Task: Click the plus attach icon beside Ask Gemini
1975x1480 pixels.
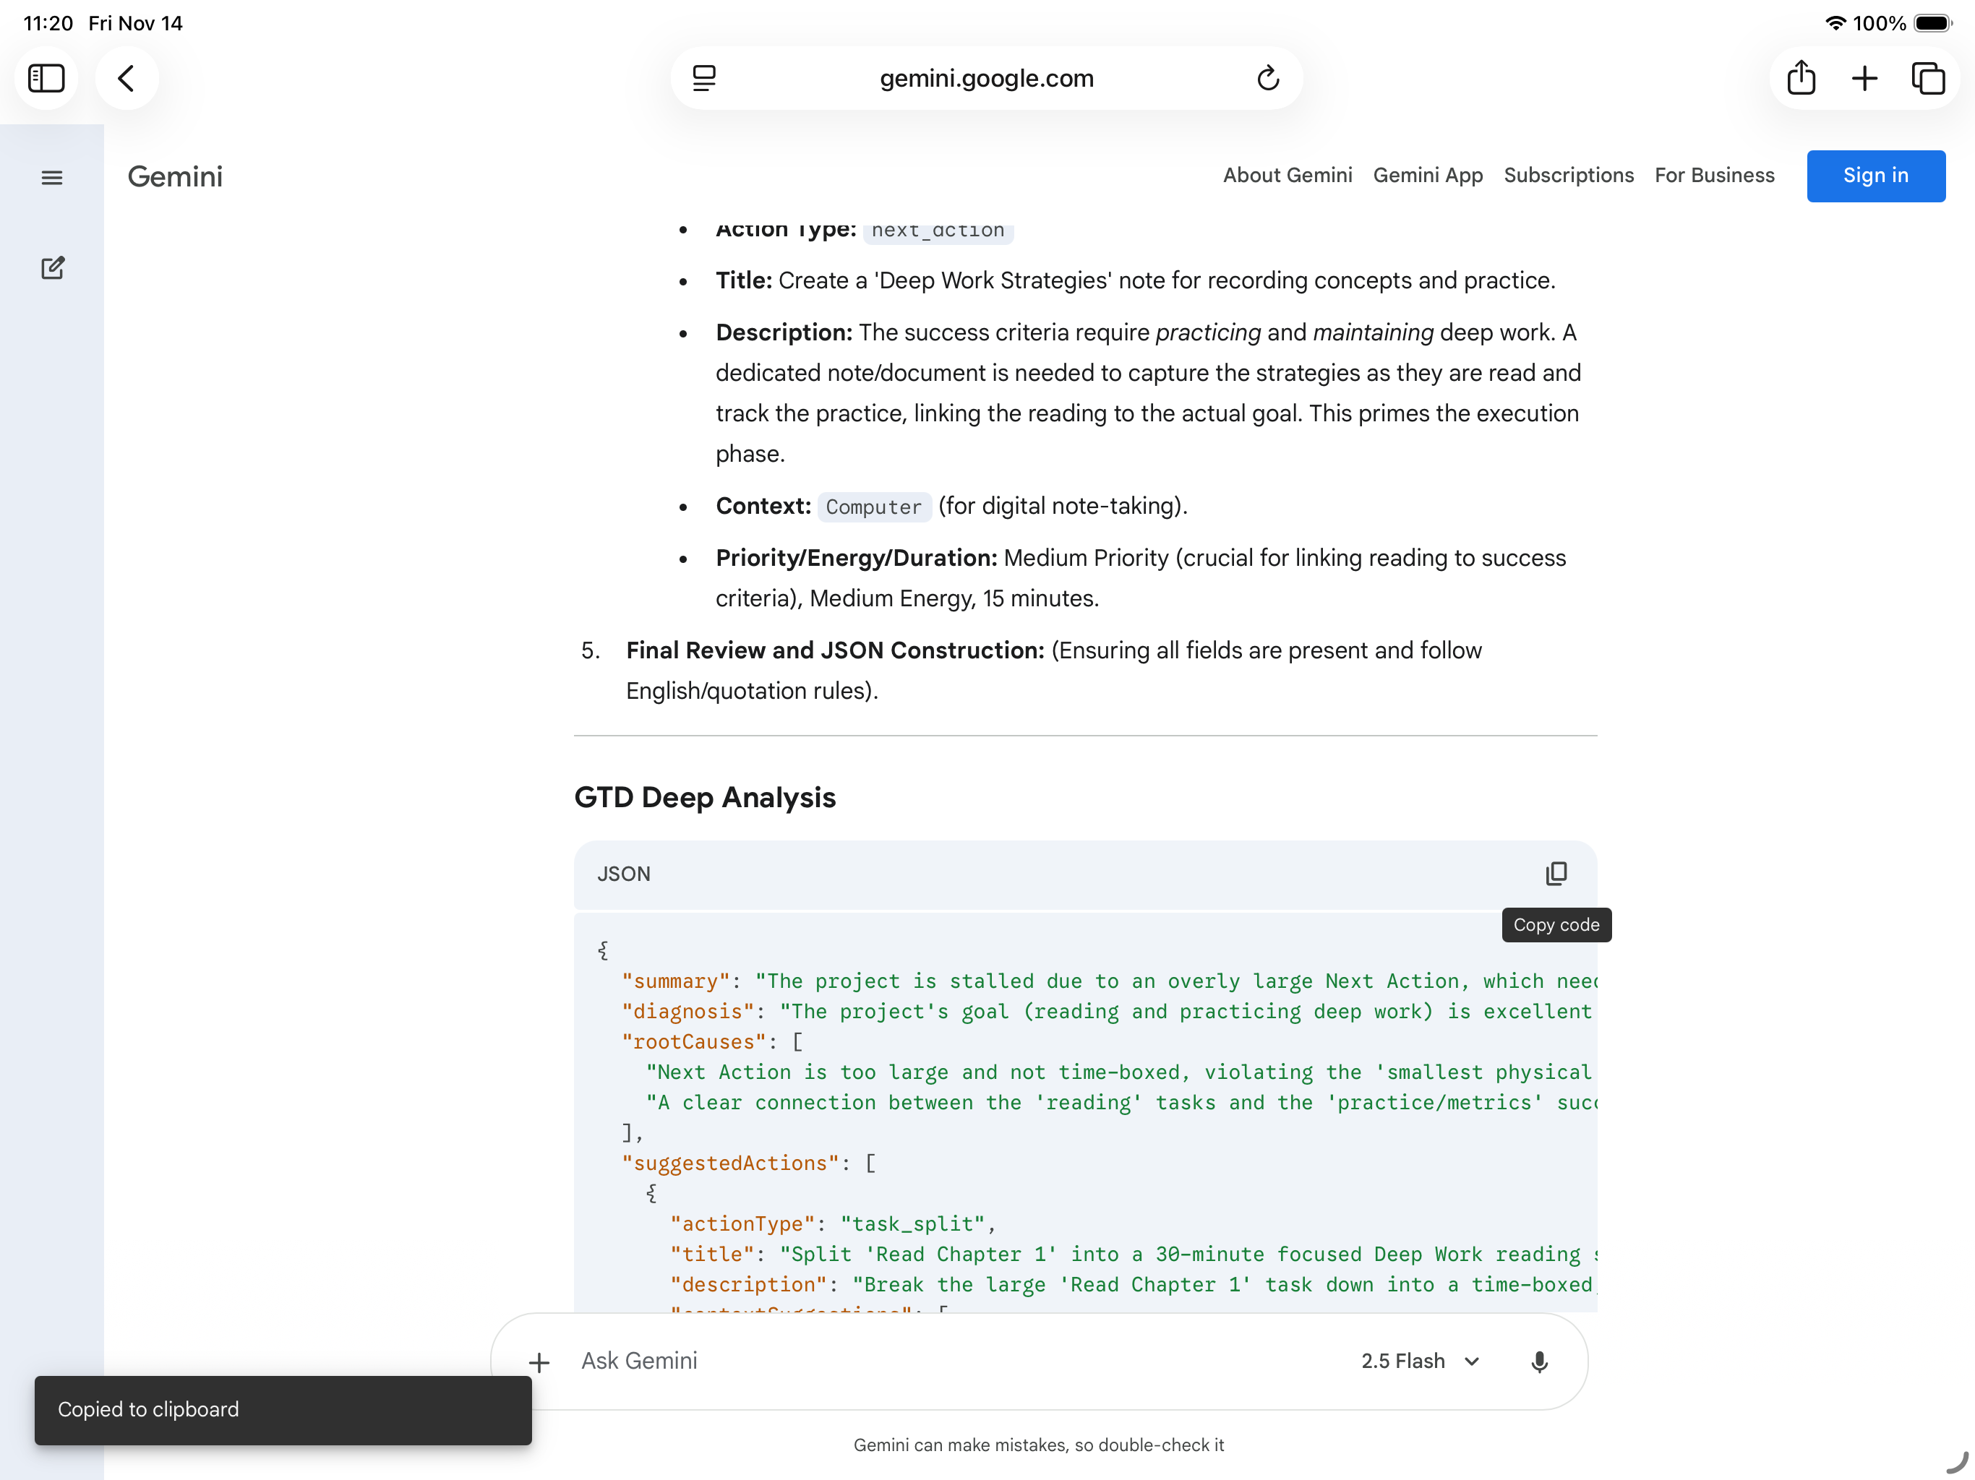Action: (539, 1362)
